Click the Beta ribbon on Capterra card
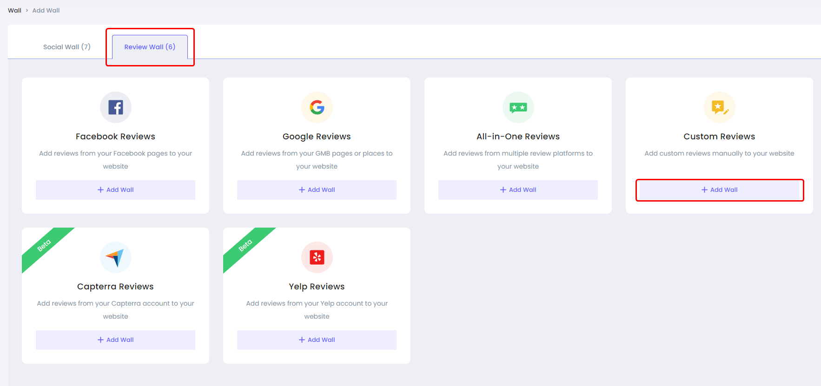 coord(44,246)
